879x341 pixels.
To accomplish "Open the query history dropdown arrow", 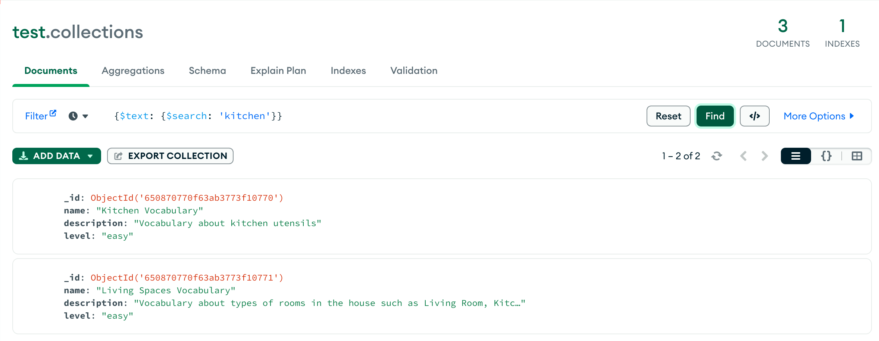I will click(x=85, y=116).
